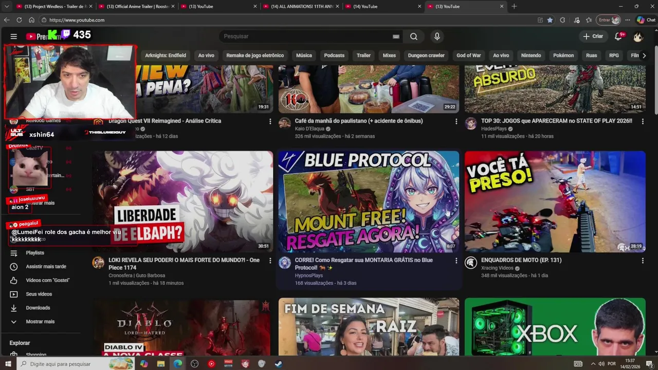
Task: Click the taskbar volume speaker icon
Action: (601, 364)
